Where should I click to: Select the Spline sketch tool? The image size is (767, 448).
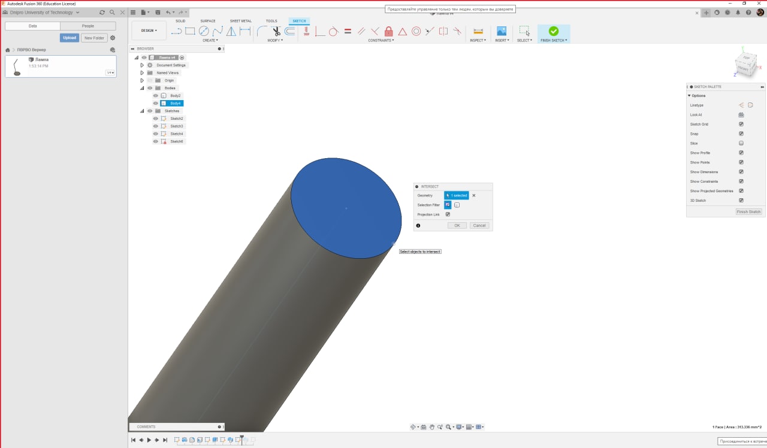point(218,31)
